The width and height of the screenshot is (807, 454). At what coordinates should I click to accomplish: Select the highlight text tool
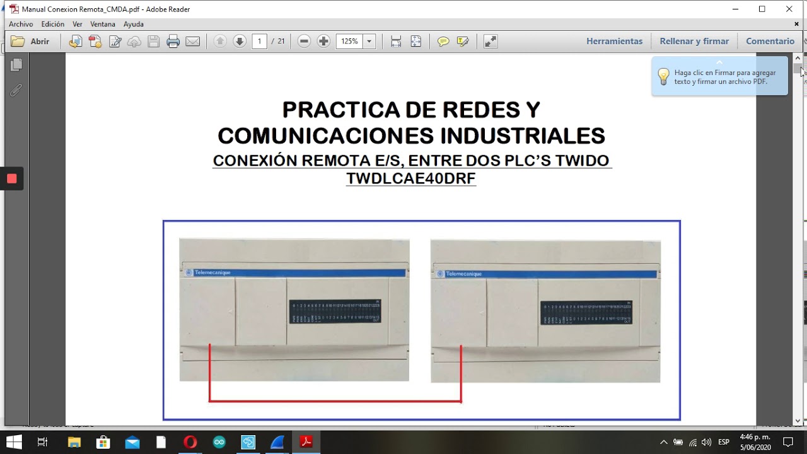(x=463, y=42)
